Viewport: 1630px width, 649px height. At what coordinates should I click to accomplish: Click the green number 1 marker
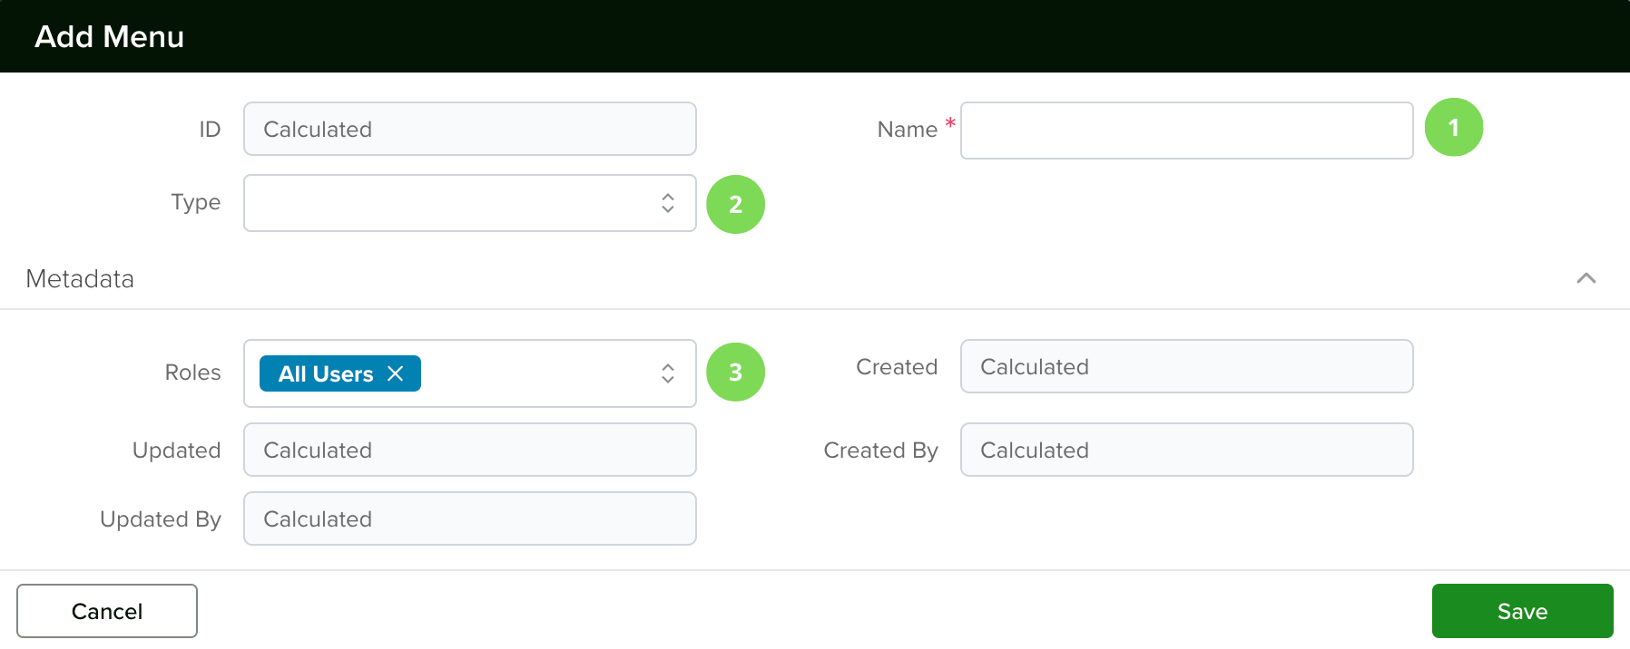(x=1454, y=128)
